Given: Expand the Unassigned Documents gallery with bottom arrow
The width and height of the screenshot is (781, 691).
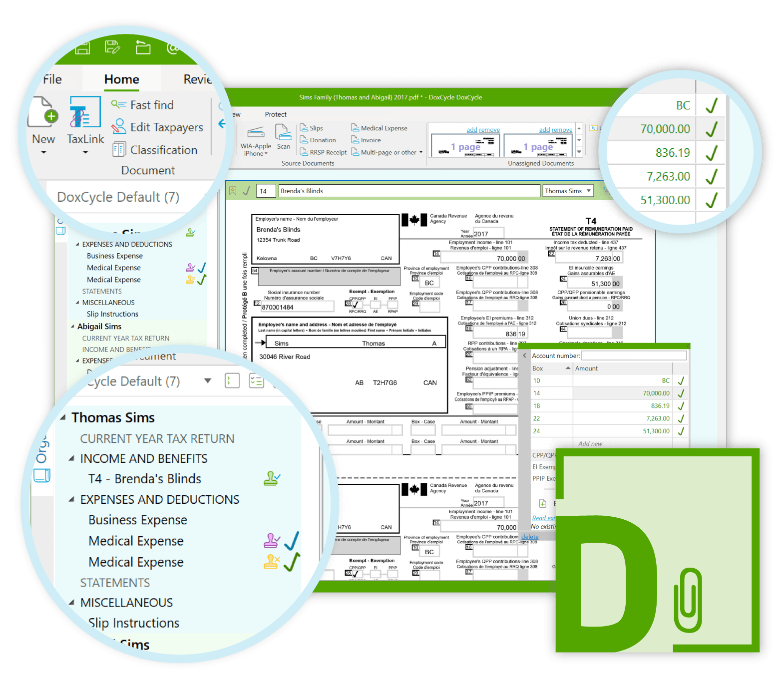Looking at the screenshot, I should coord(579,151).
